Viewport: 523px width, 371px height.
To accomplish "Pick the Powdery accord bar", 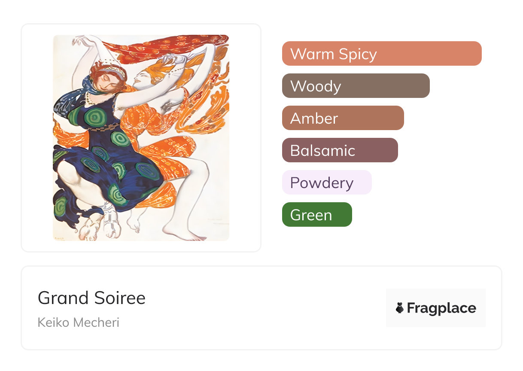I will (x=326, y=182).
